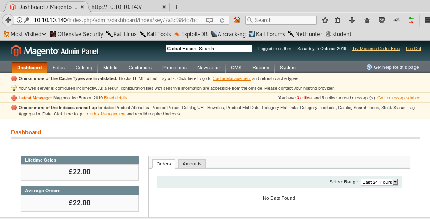
Task: Click the bookmark star icon
Action: pos(325,20)
